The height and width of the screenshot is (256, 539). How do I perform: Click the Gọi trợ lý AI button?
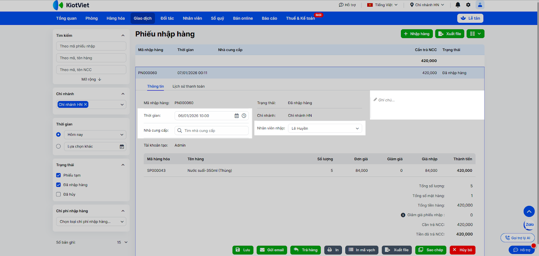(x=517, y=238)
